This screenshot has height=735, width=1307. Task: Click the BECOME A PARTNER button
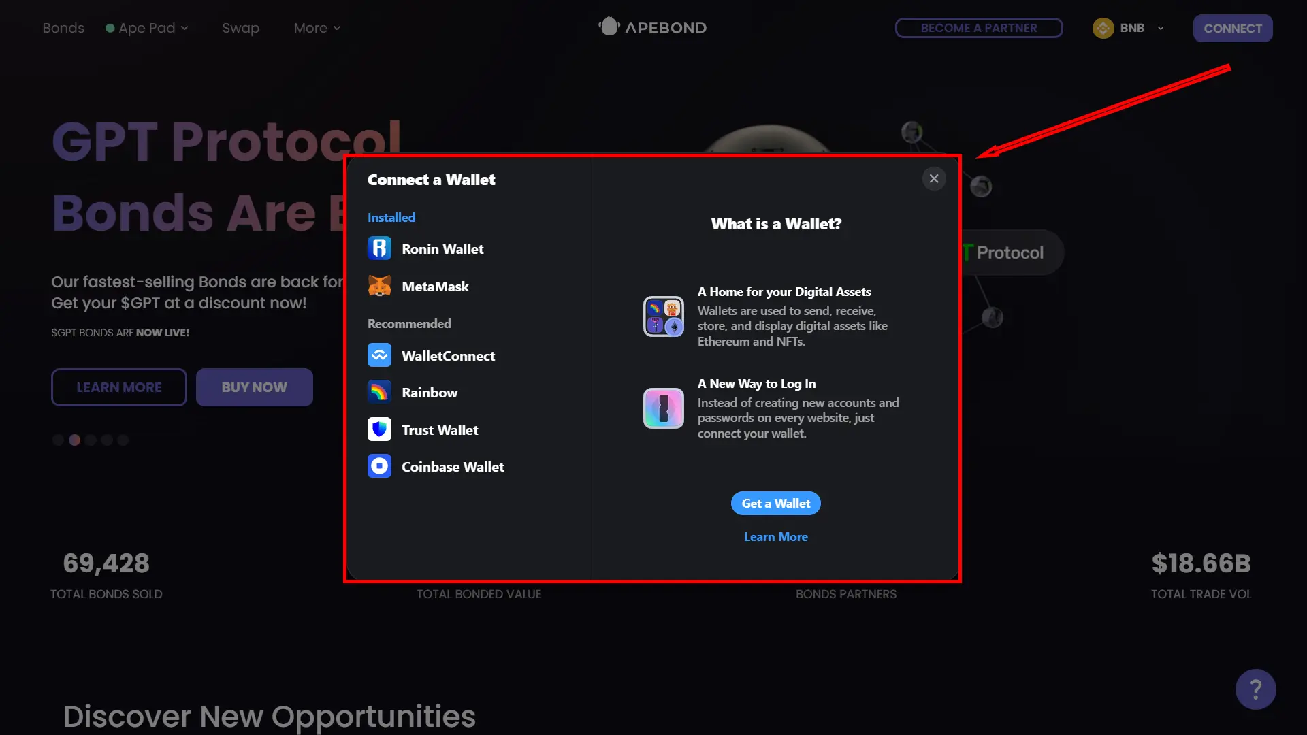pos(978,27)
